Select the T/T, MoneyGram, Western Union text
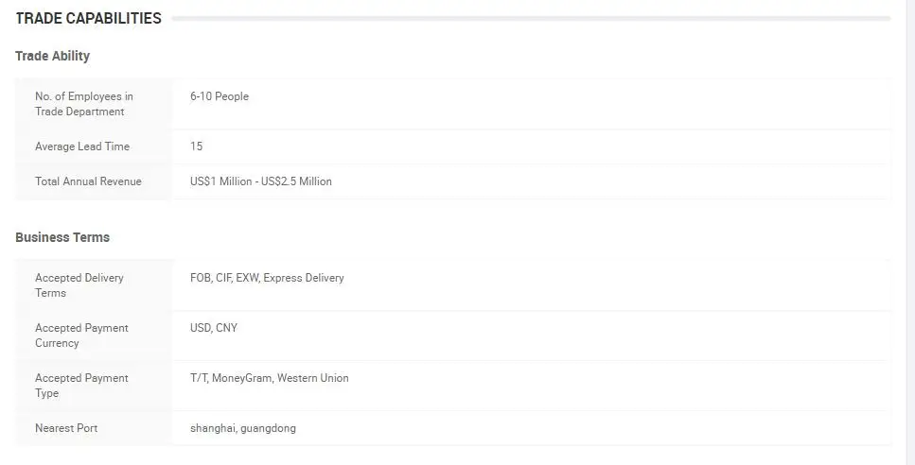The width and height of the screenshot is (915, 465). pyautogui.click(x=270, y=378)
